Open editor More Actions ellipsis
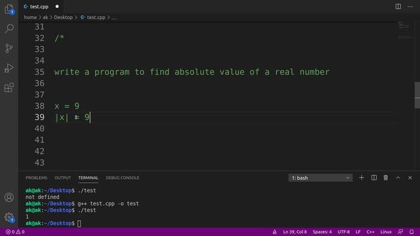Viewport: 420px width, 236px height. click(x=410, y=7)
